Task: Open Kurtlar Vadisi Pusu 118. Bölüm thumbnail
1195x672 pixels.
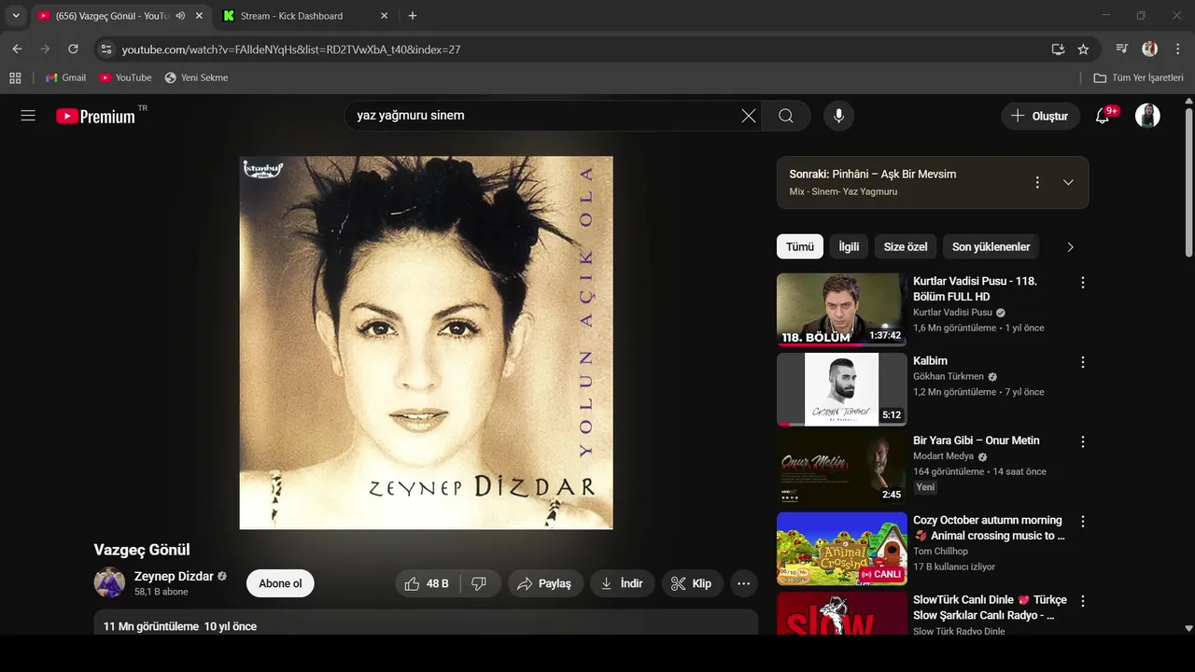Action: point(841,310)
